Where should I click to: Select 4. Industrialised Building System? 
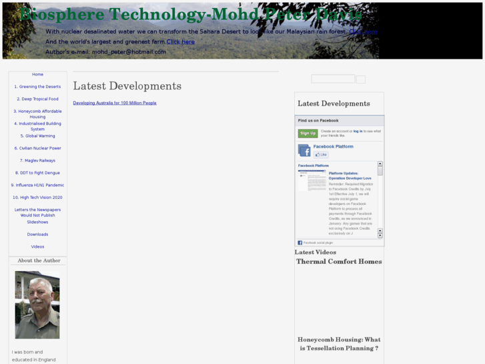click(x=38, y=126)
